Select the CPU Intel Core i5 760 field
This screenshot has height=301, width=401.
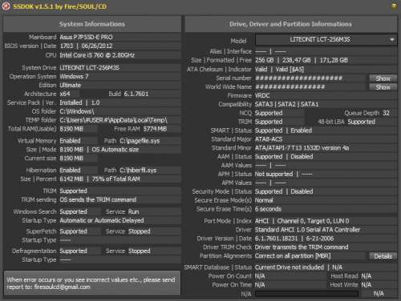tap(119, 55)
